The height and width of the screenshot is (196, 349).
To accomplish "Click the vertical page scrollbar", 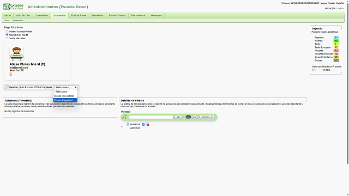I will coord(347,83).
